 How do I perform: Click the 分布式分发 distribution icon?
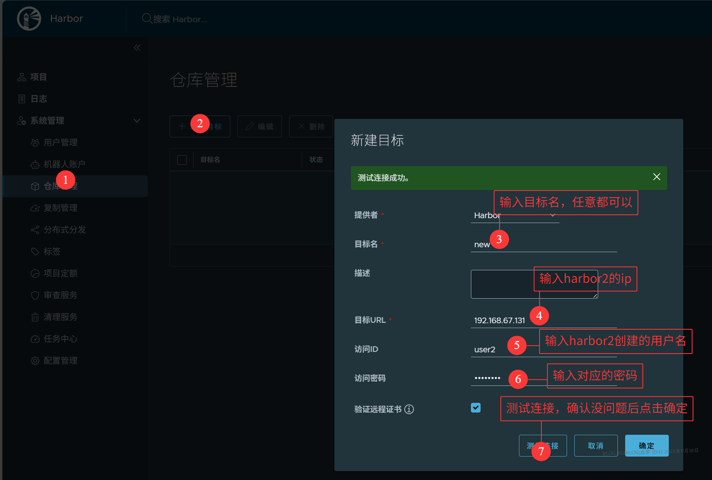36,229
